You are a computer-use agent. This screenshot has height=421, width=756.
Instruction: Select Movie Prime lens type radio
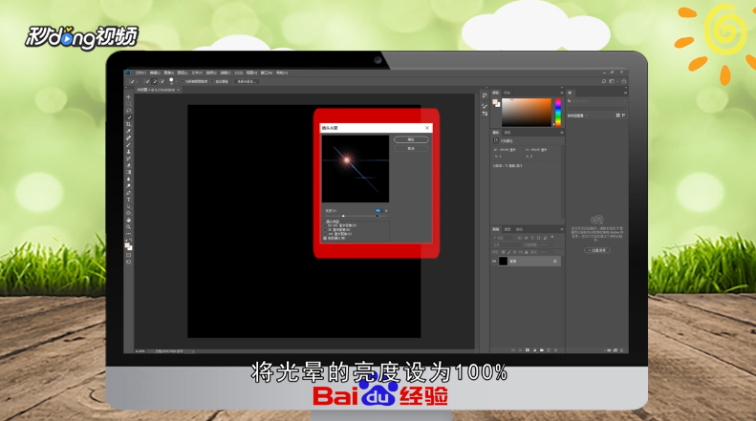pyautogui.click(x=325, y=239)
